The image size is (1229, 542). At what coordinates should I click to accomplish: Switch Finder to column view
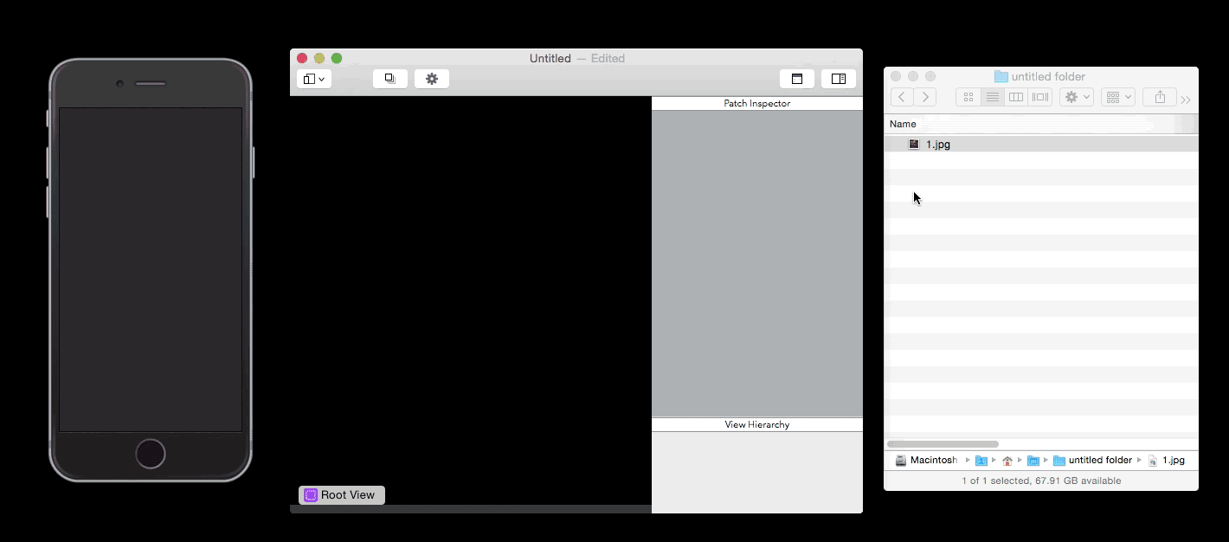tap(1016, 97)
